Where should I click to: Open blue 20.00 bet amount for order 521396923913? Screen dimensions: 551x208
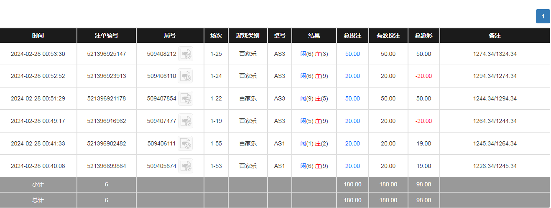352,76
